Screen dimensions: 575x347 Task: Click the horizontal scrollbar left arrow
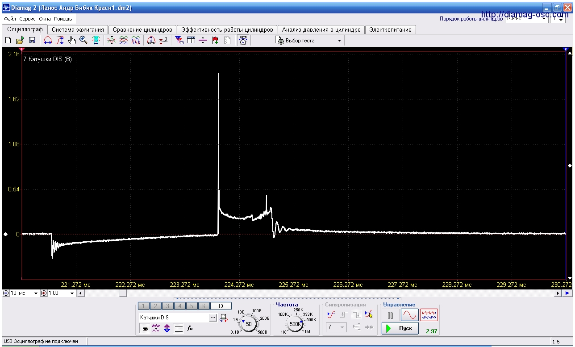[x=80, y=293]
